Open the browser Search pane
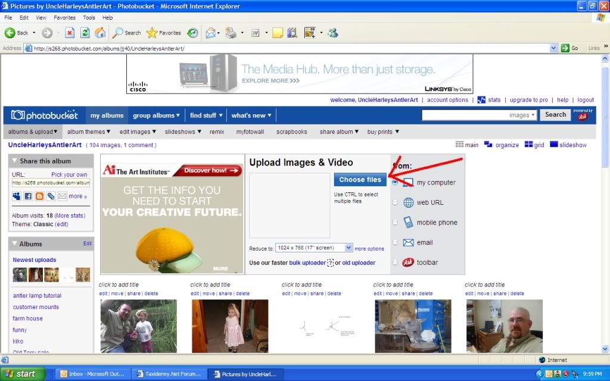The width and height of the screenshot is (610, 381). click(126, 33)
